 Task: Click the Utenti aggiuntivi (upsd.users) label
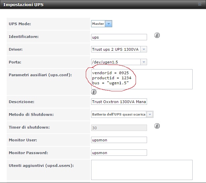coord(41,166)
